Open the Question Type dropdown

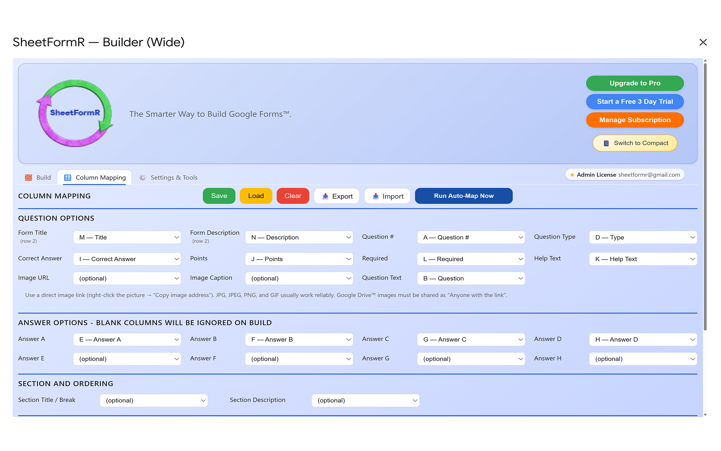tap(642, 237)
